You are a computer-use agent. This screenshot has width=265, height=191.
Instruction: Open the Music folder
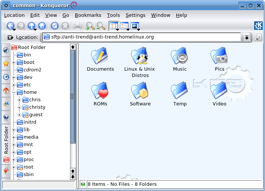pos(180,59)
